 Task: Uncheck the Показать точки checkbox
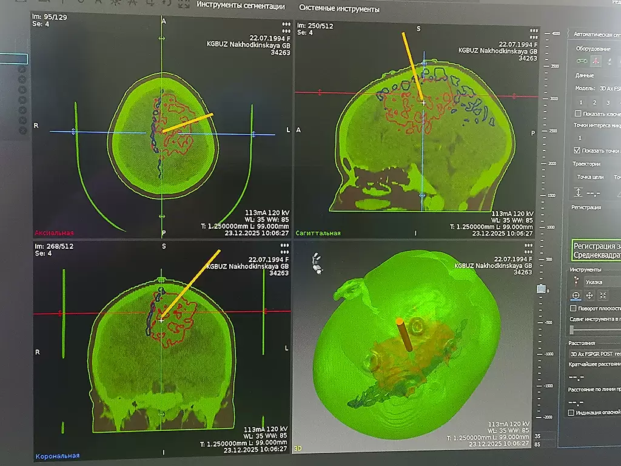[577, 150]
